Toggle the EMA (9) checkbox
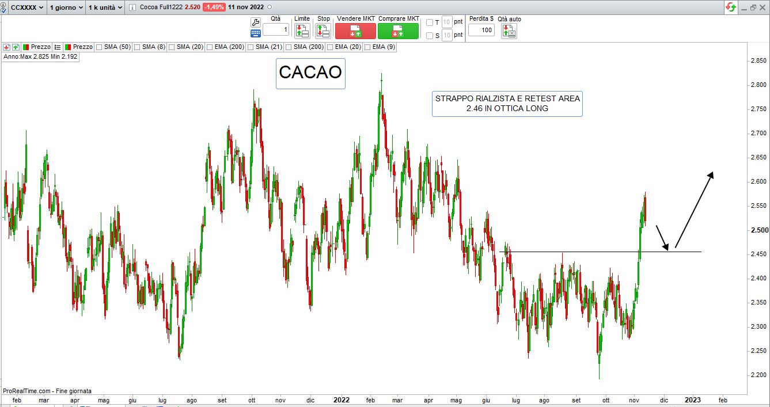770x407 pixels. (x=367, y=47)
